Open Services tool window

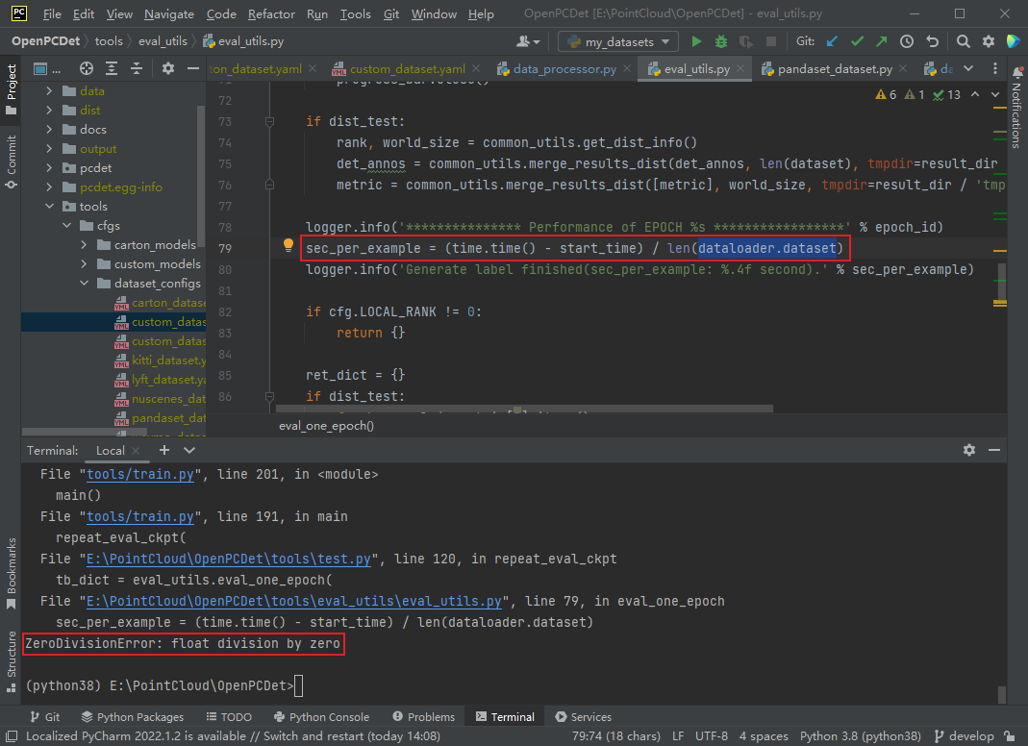[x=584, y=716]
